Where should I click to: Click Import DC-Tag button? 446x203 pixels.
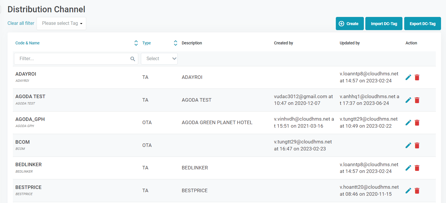click(384, 24)
